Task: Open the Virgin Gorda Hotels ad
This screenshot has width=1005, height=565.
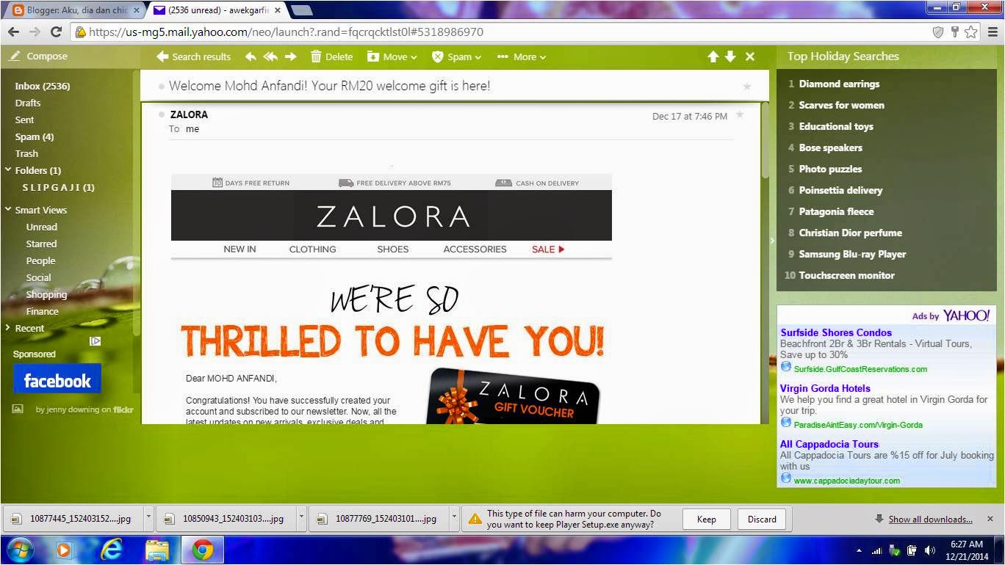Action: [x=825, y=388]
